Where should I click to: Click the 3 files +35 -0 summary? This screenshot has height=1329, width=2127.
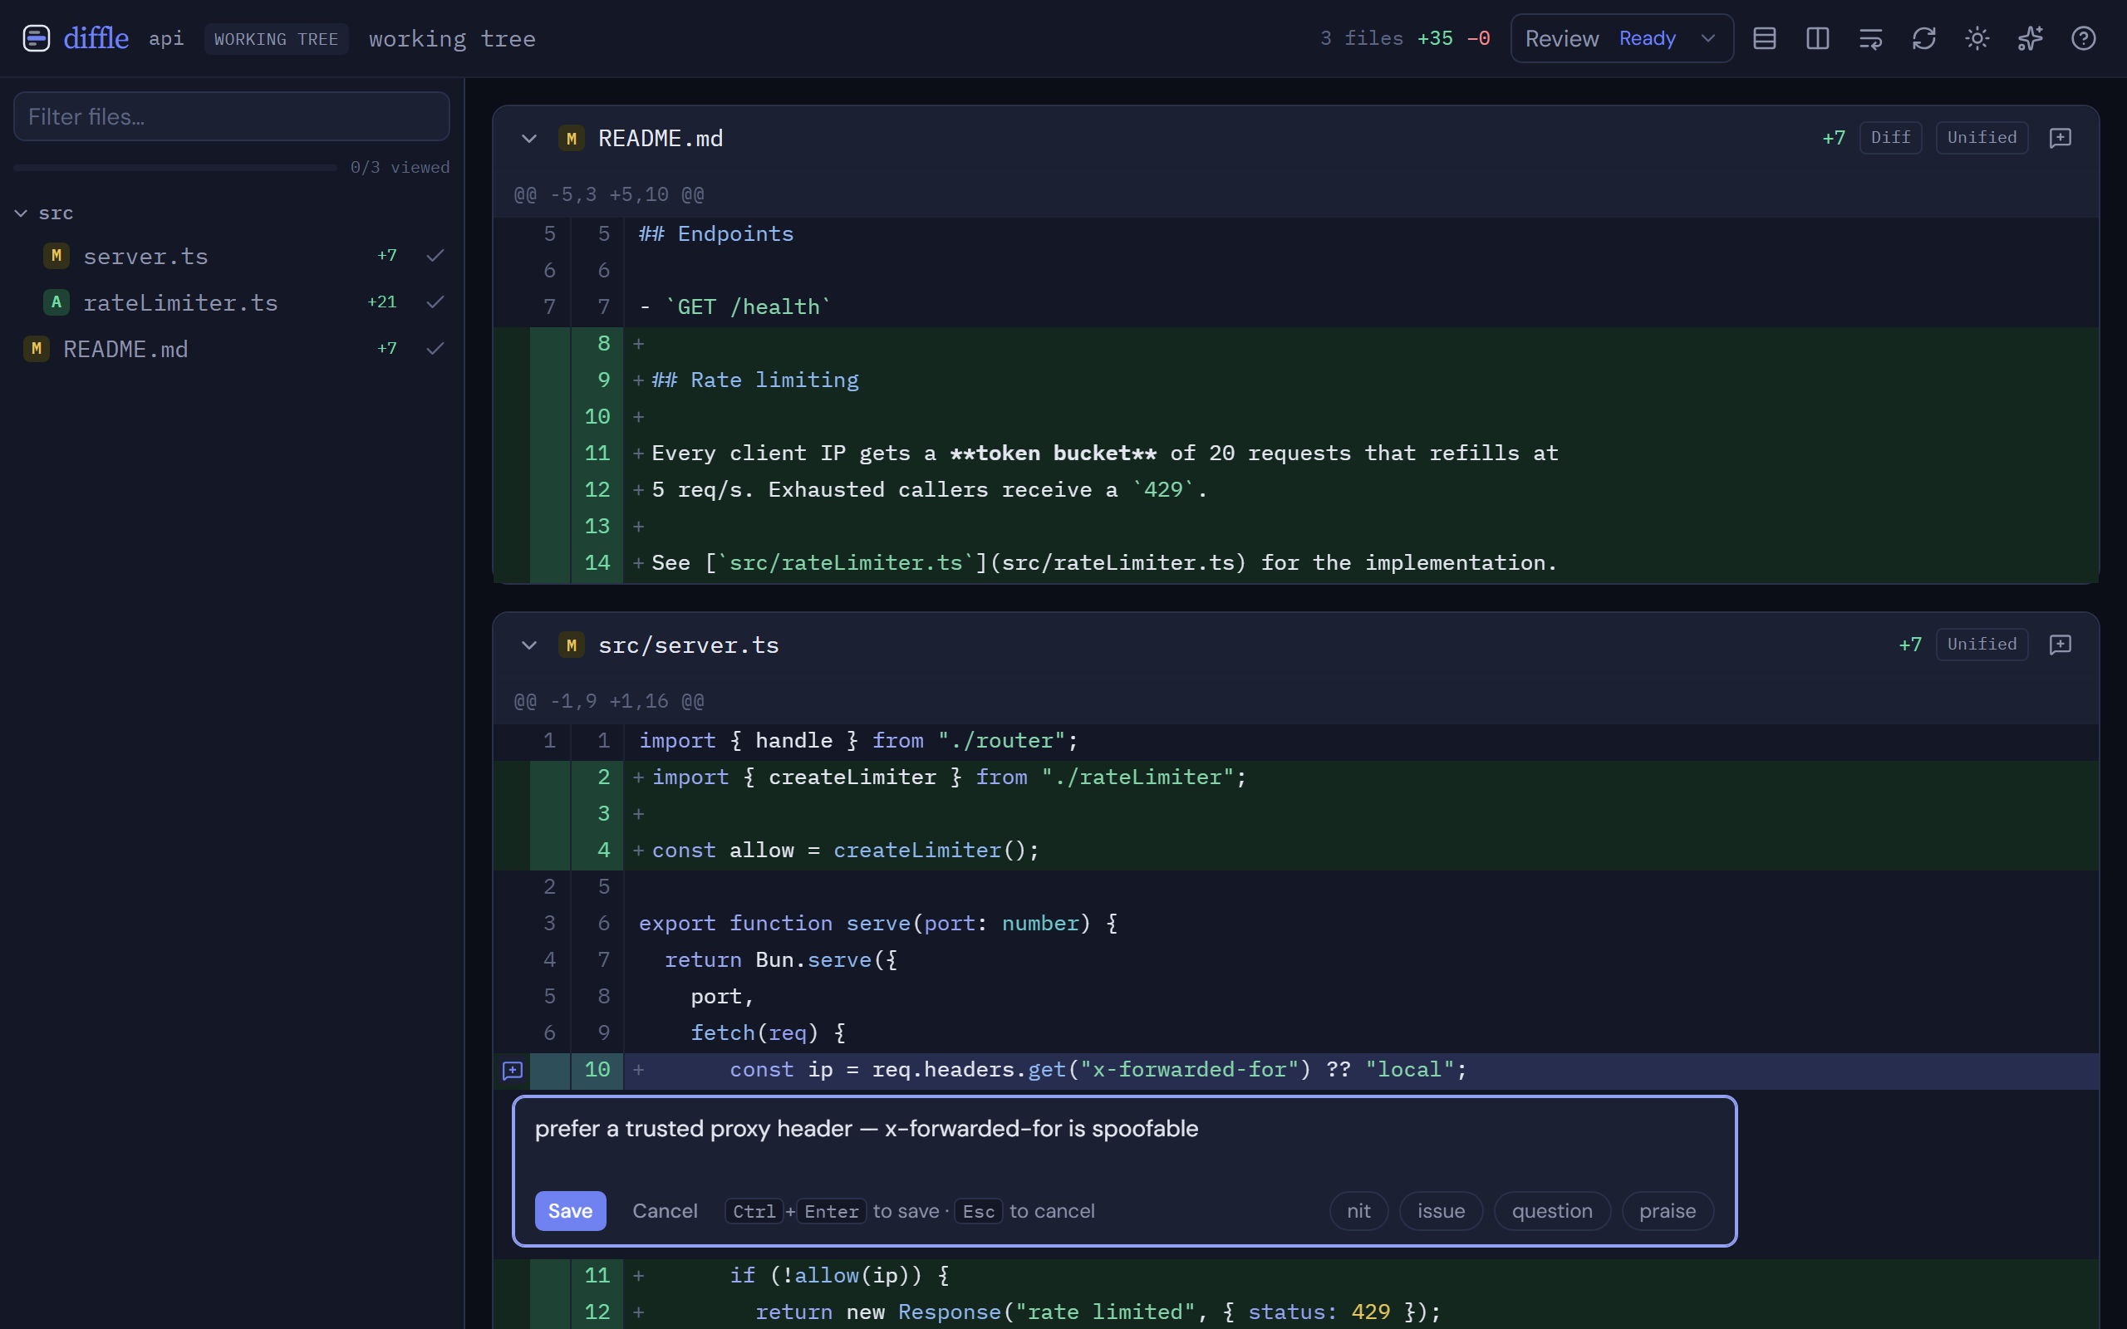(x=1404, y=39)
